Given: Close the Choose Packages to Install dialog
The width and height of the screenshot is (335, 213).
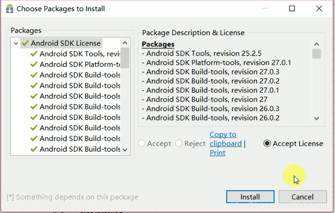Looking at the screenshot, I should (319, 9).
